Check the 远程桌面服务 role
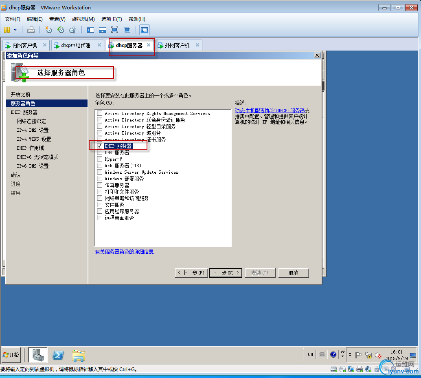 (x=100, y=218)
